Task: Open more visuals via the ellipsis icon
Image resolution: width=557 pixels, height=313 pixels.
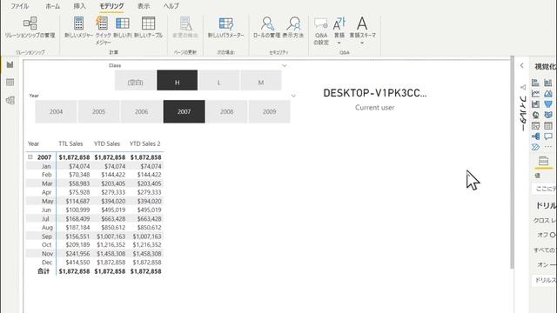Action: pos(548,147)
